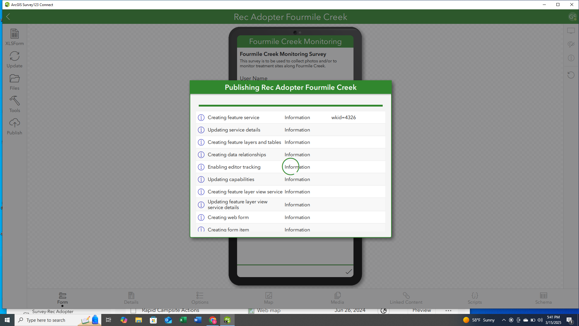Select the Creating web form row text
Screen dimensions: 579x326
[228, 217]
